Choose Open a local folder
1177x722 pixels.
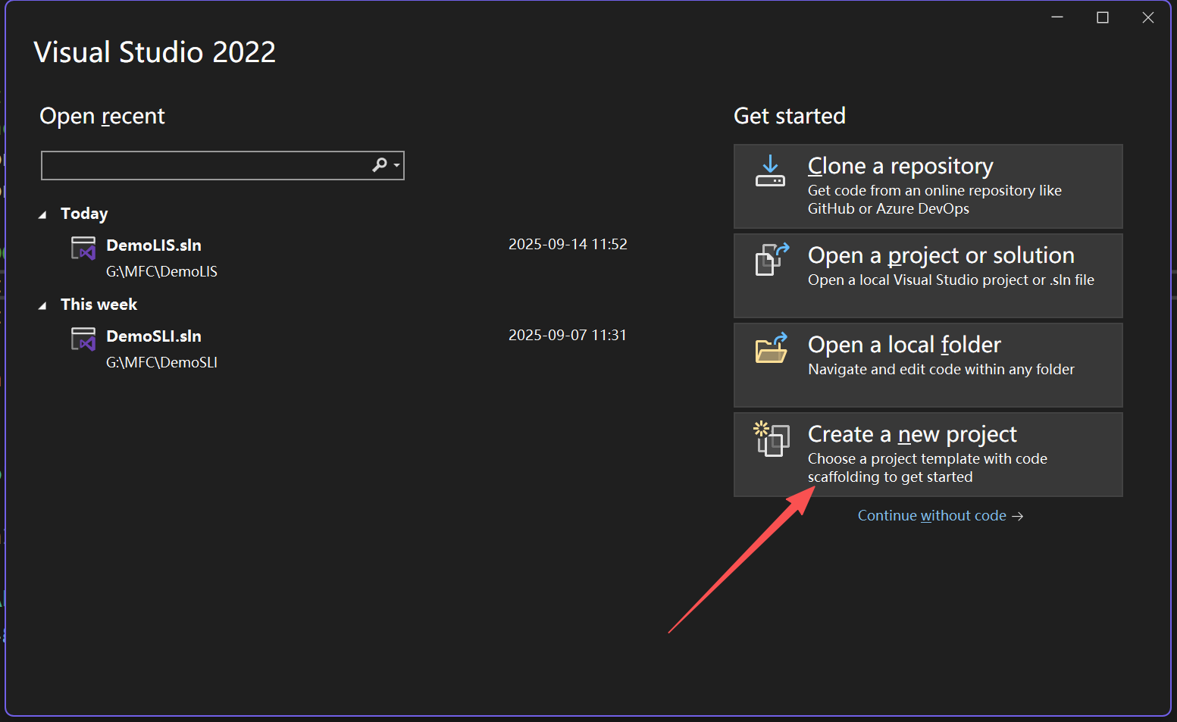[x=928, y=365]
